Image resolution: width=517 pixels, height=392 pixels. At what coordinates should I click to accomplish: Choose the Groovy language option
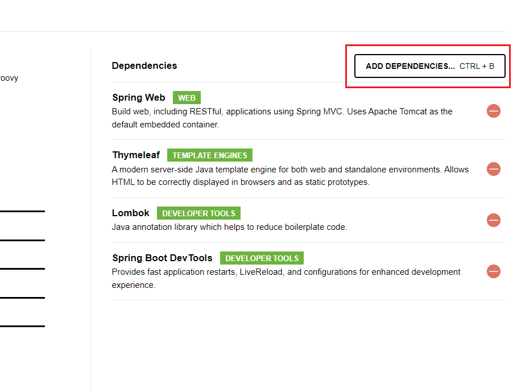coord(9,78)
